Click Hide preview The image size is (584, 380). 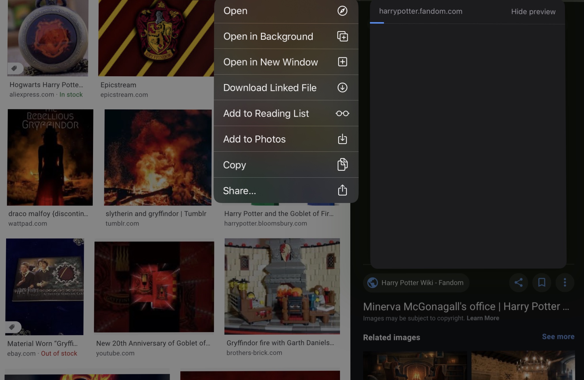pos(533,12)
